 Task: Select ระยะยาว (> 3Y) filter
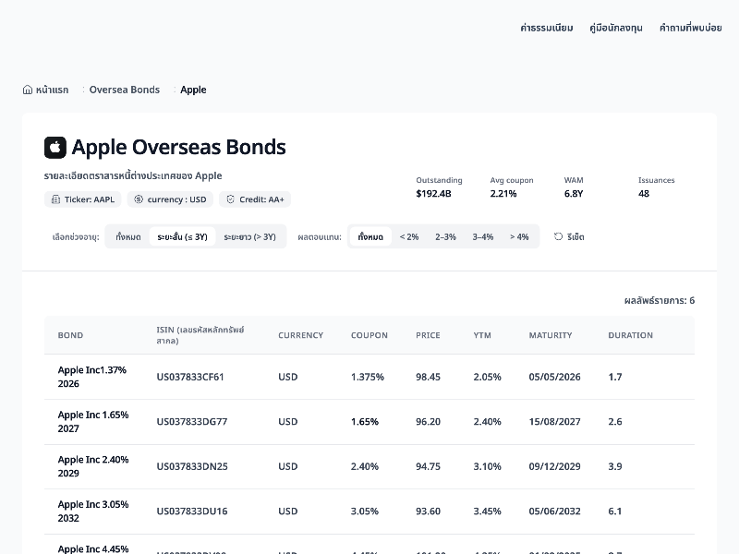pyautogui.click(x=249, y=236)
